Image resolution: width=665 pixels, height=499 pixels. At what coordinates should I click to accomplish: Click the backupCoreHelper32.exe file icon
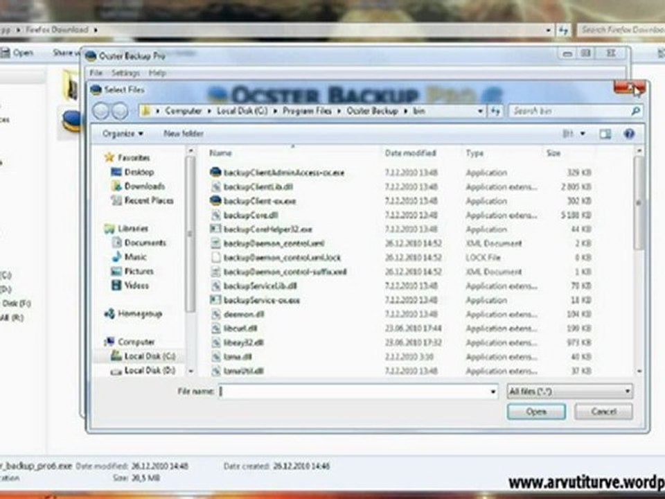click(216, 229)
